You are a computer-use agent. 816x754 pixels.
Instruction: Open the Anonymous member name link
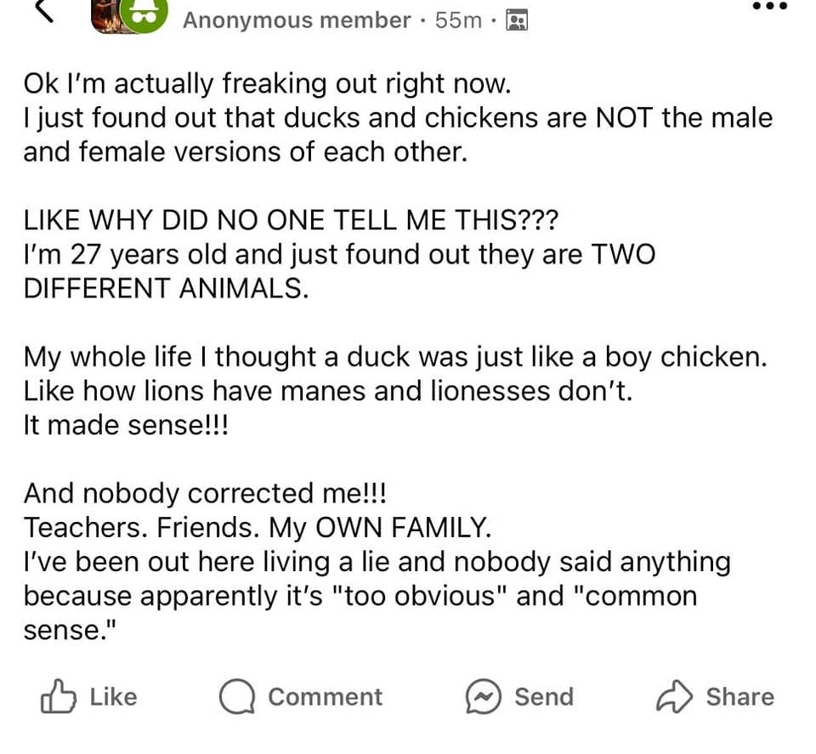pyautogui.click(x=297, y=20)
